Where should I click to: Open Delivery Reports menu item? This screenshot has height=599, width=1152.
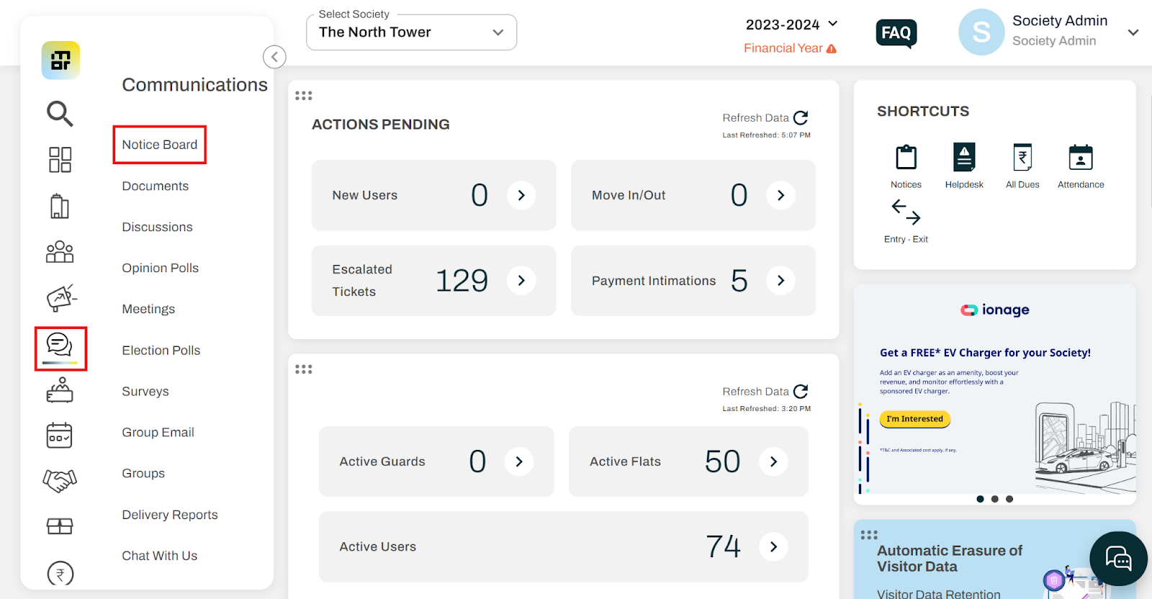[x=170, y=515]
